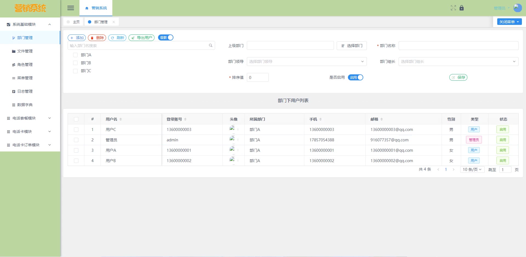Viewport: 526px width, 257px height.
Task: Click the 保存 button
Action: tap(458, 77)
